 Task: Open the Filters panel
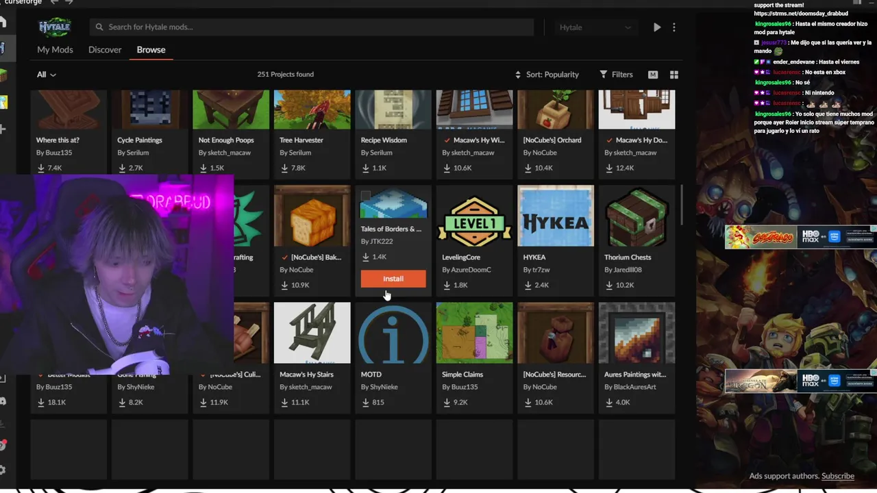coord(616,75)
